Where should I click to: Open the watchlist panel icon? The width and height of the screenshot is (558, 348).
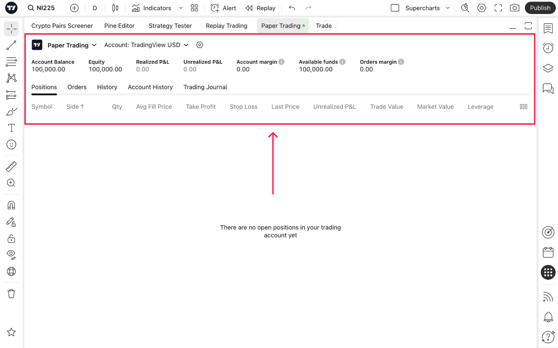coord(548,28)
